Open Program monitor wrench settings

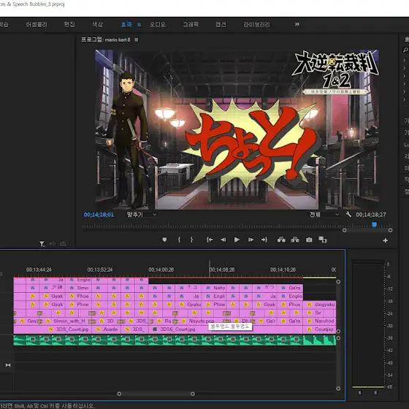pos(348,215)
